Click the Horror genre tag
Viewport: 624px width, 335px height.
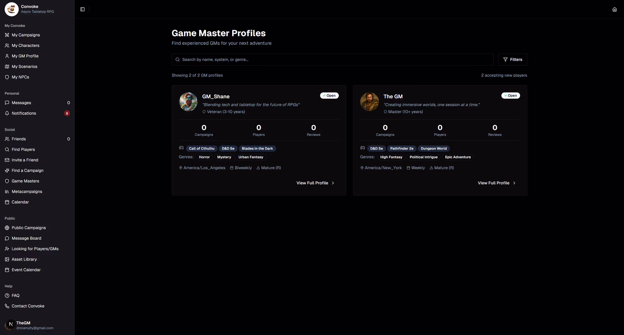(204, 157)
